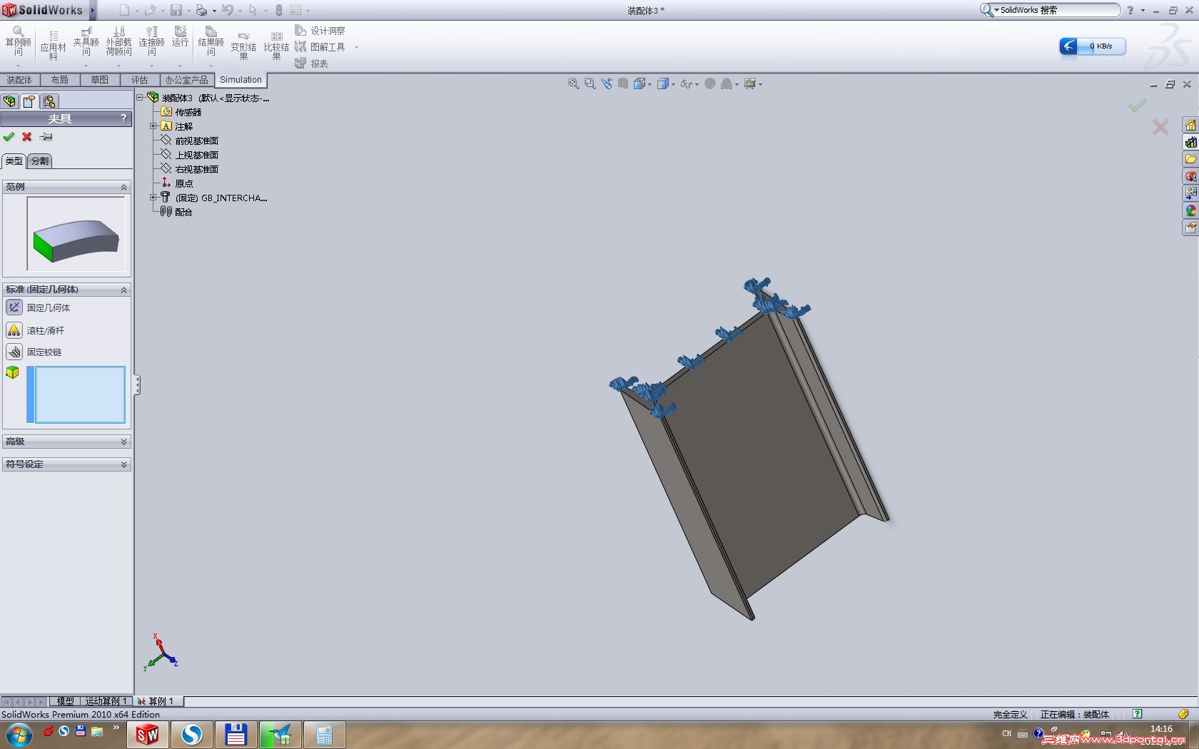Switch to the 类型 type tab
Image resolution: width=1199 pixels, height=749 pixels.
click(14, 161)
